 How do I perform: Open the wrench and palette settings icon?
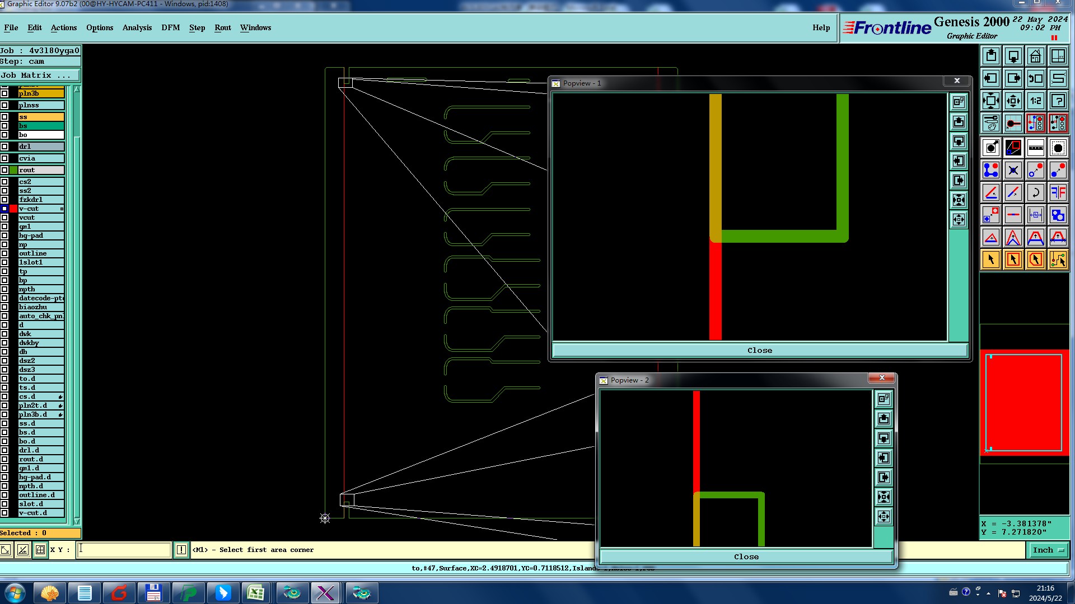click(x=991, y=123)
